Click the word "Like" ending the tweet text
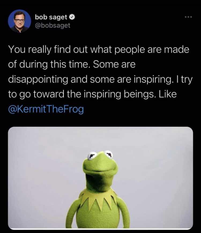Viewport: 201px width, 233px height. 167,94
